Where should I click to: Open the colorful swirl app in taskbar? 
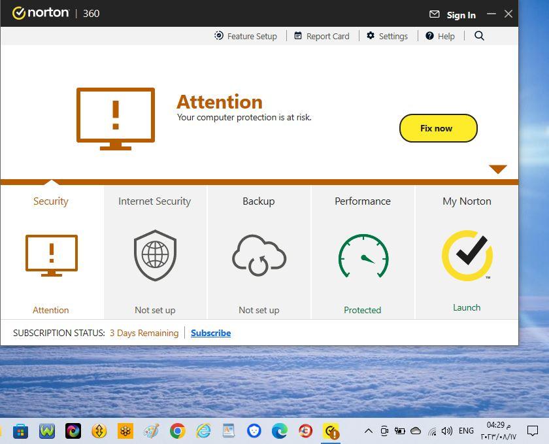(73, 431)
